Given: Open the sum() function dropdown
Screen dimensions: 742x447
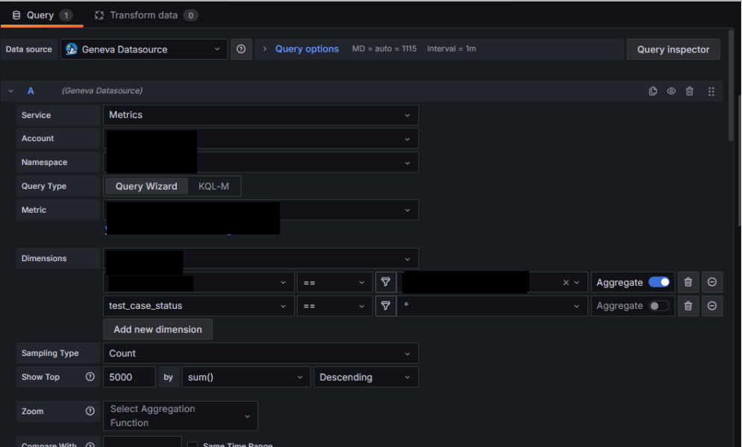Looking at the screenshot, I should [x=246, y=377].
